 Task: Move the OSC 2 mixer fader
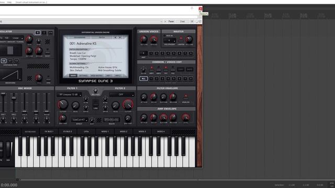click(x=14, y=98)
